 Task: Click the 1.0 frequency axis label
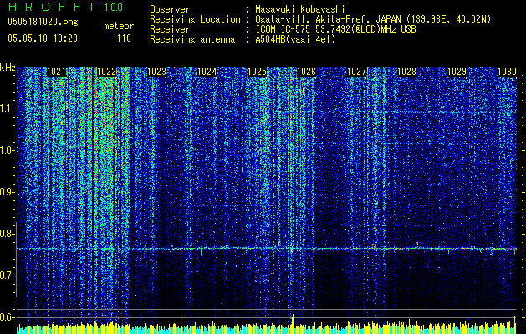(7, 150)
